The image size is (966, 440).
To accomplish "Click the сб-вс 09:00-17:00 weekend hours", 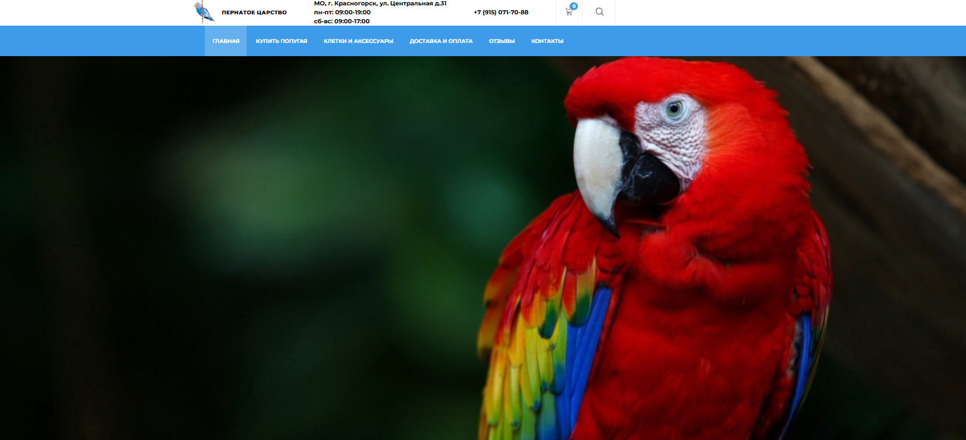I will pyautogui.click(x=342, y=21).
